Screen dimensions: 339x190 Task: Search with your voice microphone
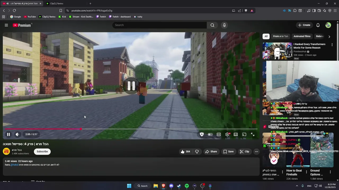(224, 25)
